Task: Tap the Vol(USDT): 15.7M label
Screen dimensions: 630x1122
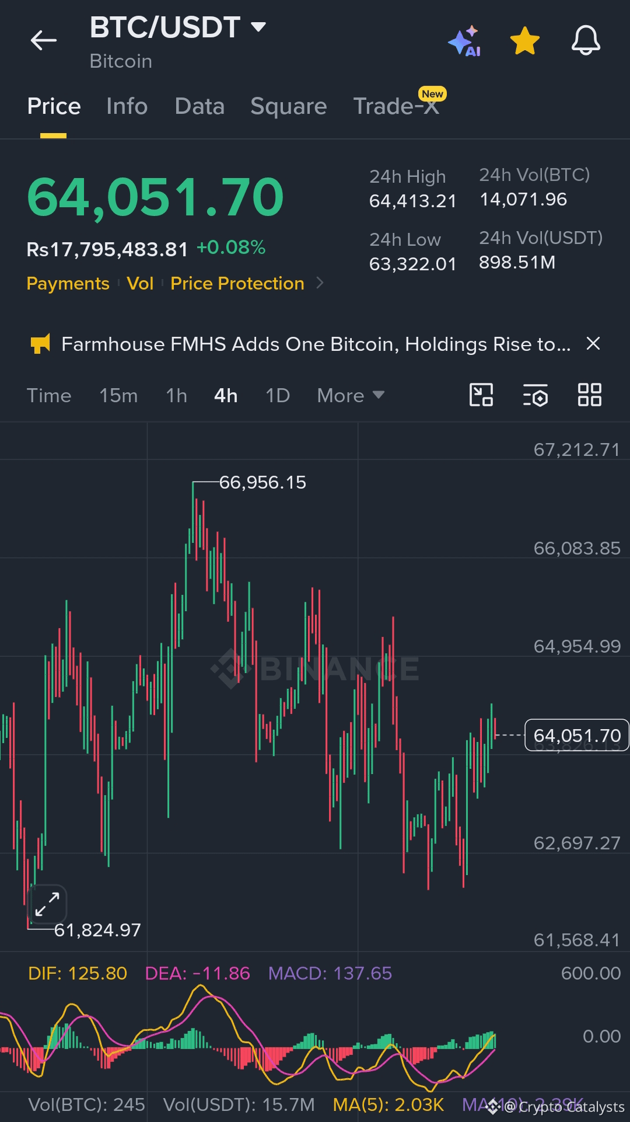Action: coord(239,1104)
